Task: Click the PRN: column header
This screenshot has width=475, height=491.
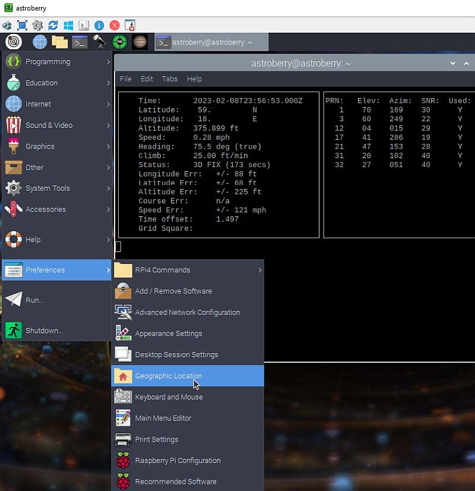Action: (x=334, y=100)
